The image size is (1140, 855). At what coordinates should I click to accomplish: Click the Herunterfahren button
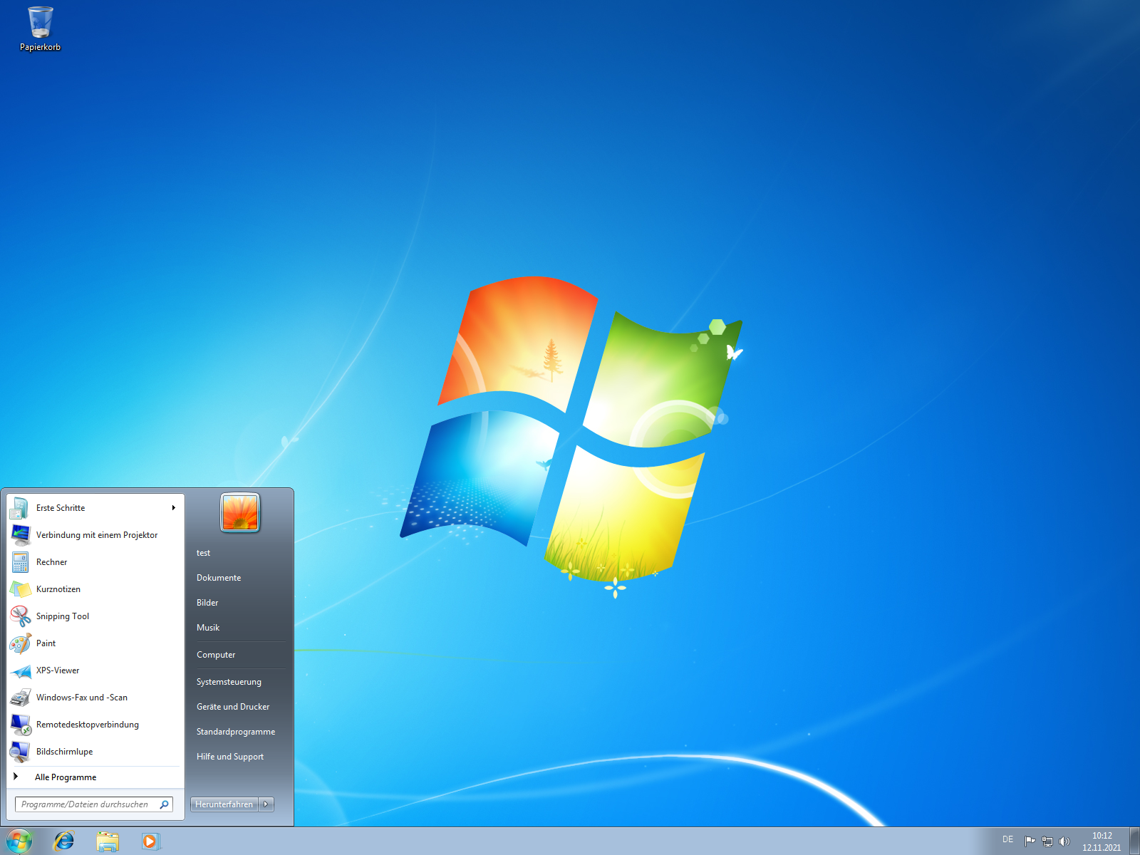(224, 804)
